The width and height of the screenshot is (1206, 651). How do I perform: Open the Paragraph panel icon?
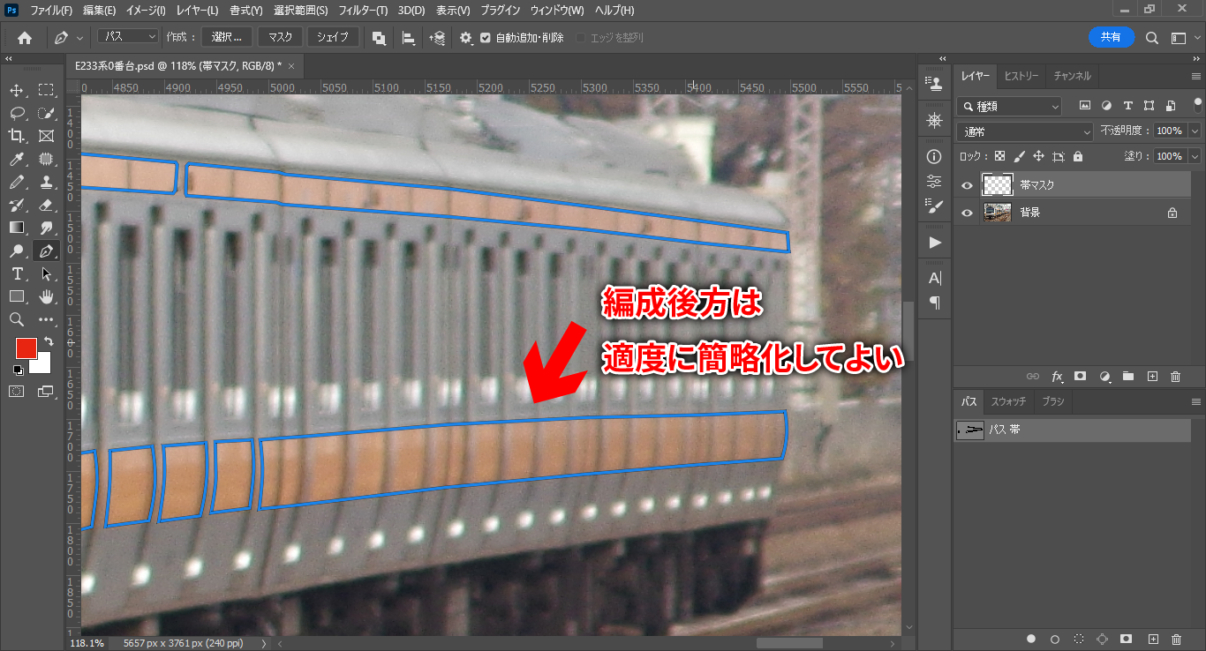point(934,303)
